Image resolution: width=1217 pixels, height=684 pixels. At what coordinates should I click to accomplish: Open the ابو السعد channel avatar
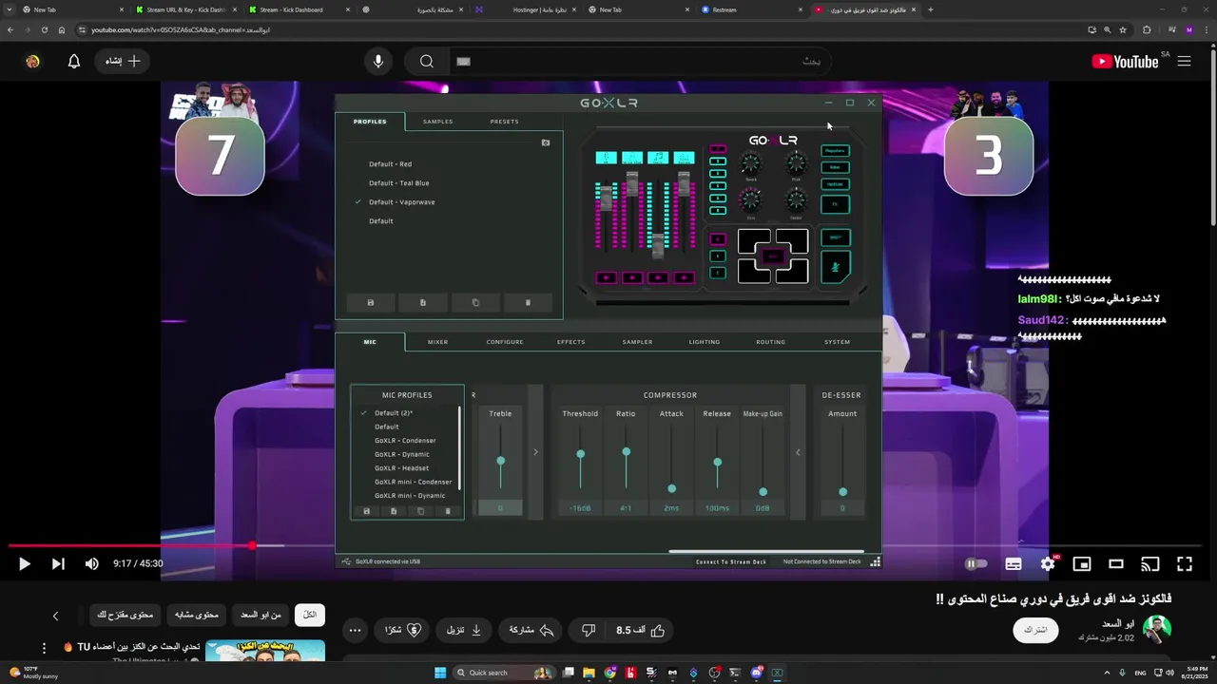pyautogui.click(x=1156, y=629)
